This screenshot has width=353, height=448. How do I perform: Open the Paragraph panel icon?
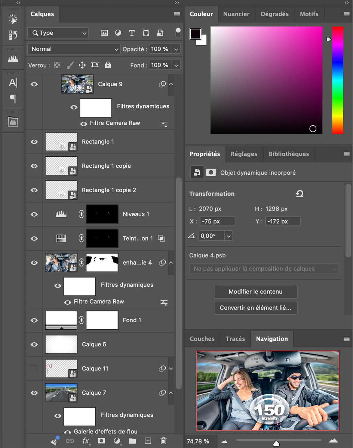(13, 99)
